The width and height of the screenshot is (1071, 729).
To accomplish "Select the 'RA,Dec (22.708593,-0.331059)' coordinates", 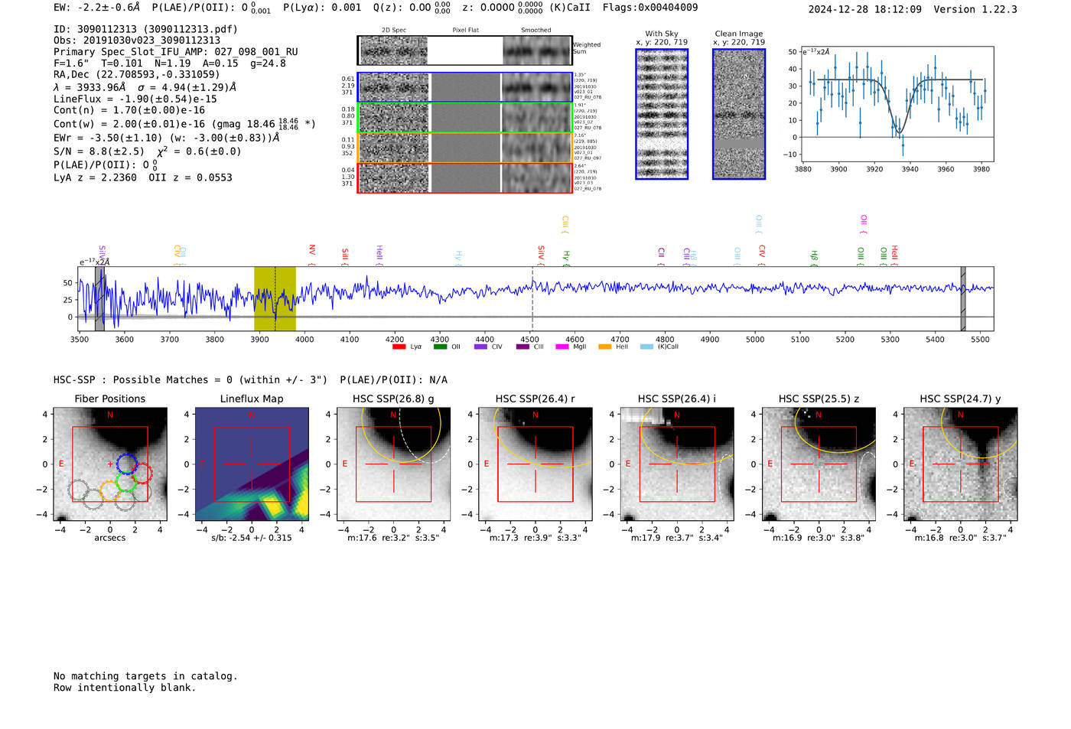I will [137, 74].
